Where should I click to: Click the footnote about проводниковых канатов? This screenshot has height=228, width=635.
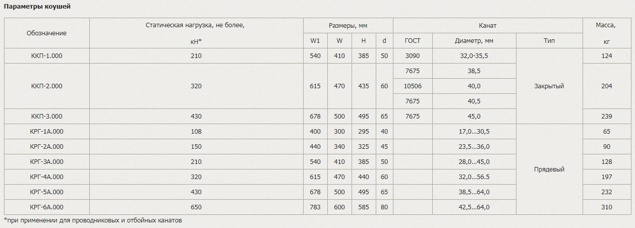(x=93, y=220)
